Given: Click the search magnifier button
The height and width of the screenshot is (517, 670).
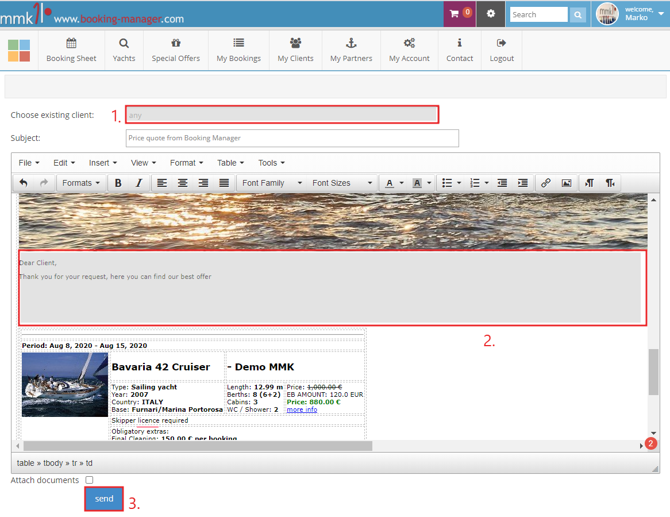Looking at the screenshot, I should (577, 14).
